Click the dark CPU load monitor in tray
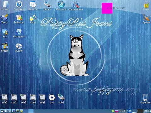151x113 pixels. tap(140, 111)
